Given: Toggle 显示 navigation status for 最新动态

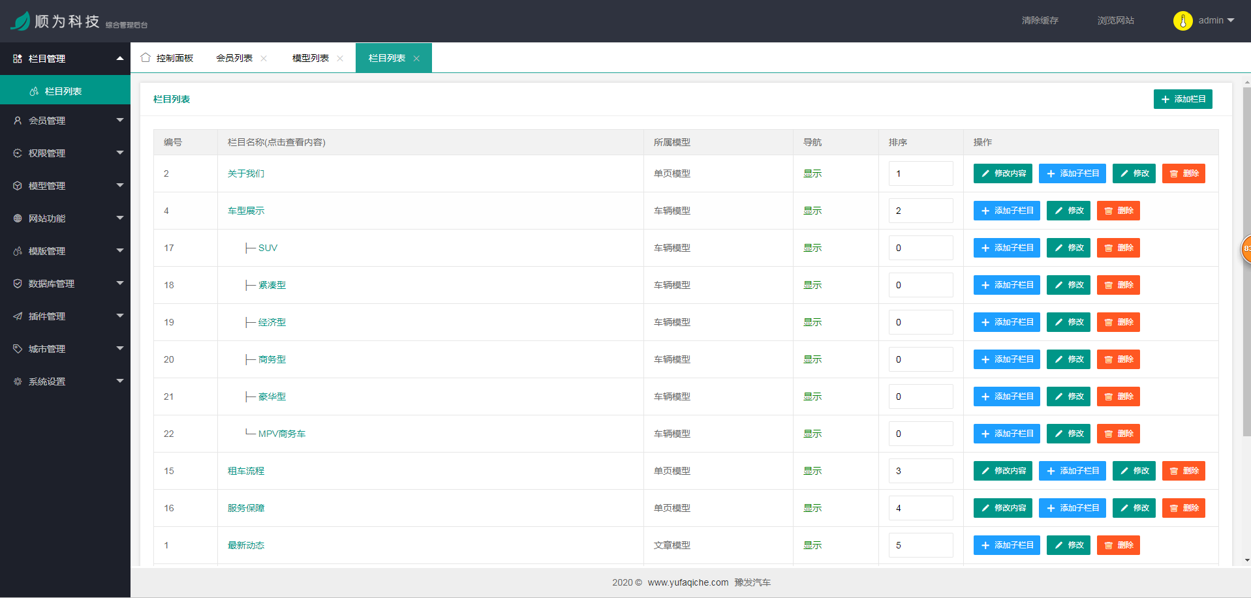Looking at the screenshot, I should click(812, 545).
